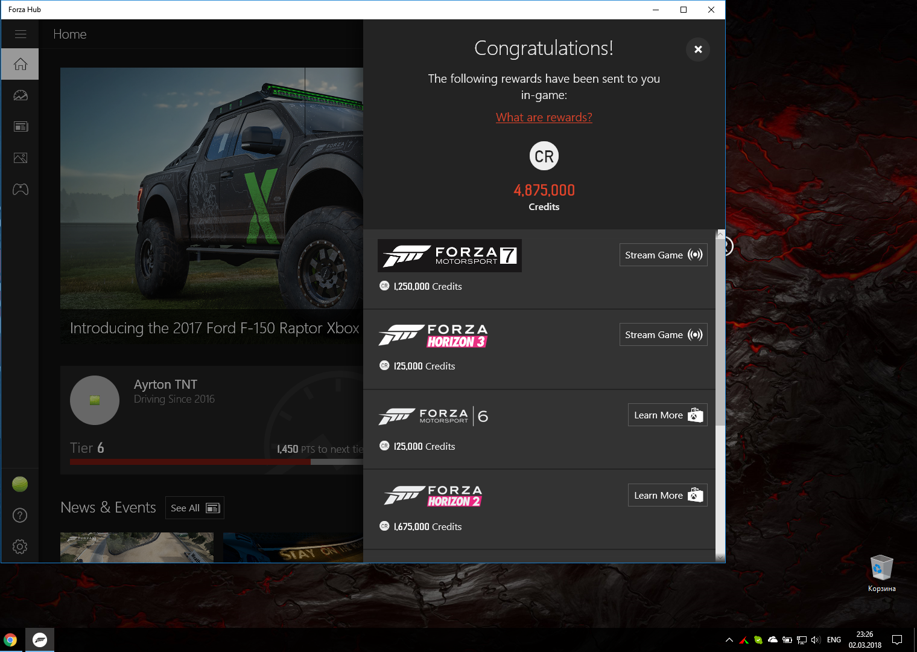
Task: Show hidden system tray icons
Action: pos(729,640)
